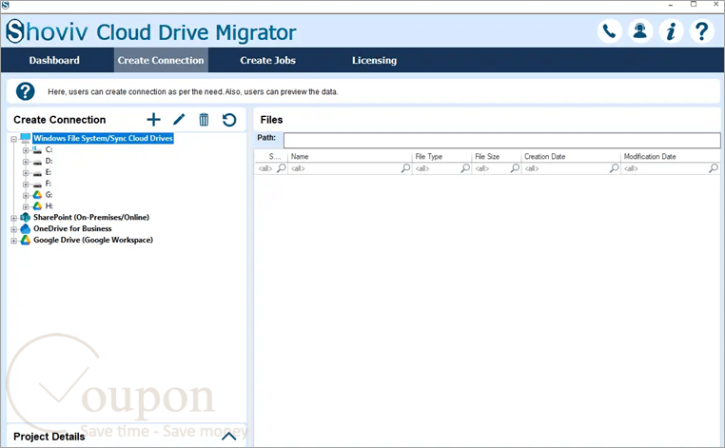Viewport: 725px width, 448px height.
Task: Click the E: drive icon
Action: point(37,172)
